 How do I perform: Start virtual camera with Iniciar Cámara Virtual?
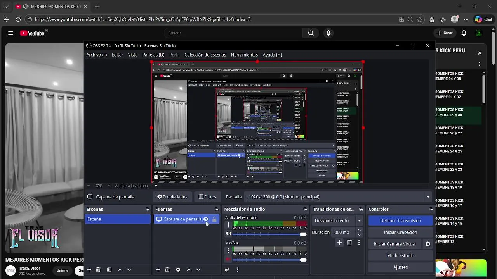[394, 244]
